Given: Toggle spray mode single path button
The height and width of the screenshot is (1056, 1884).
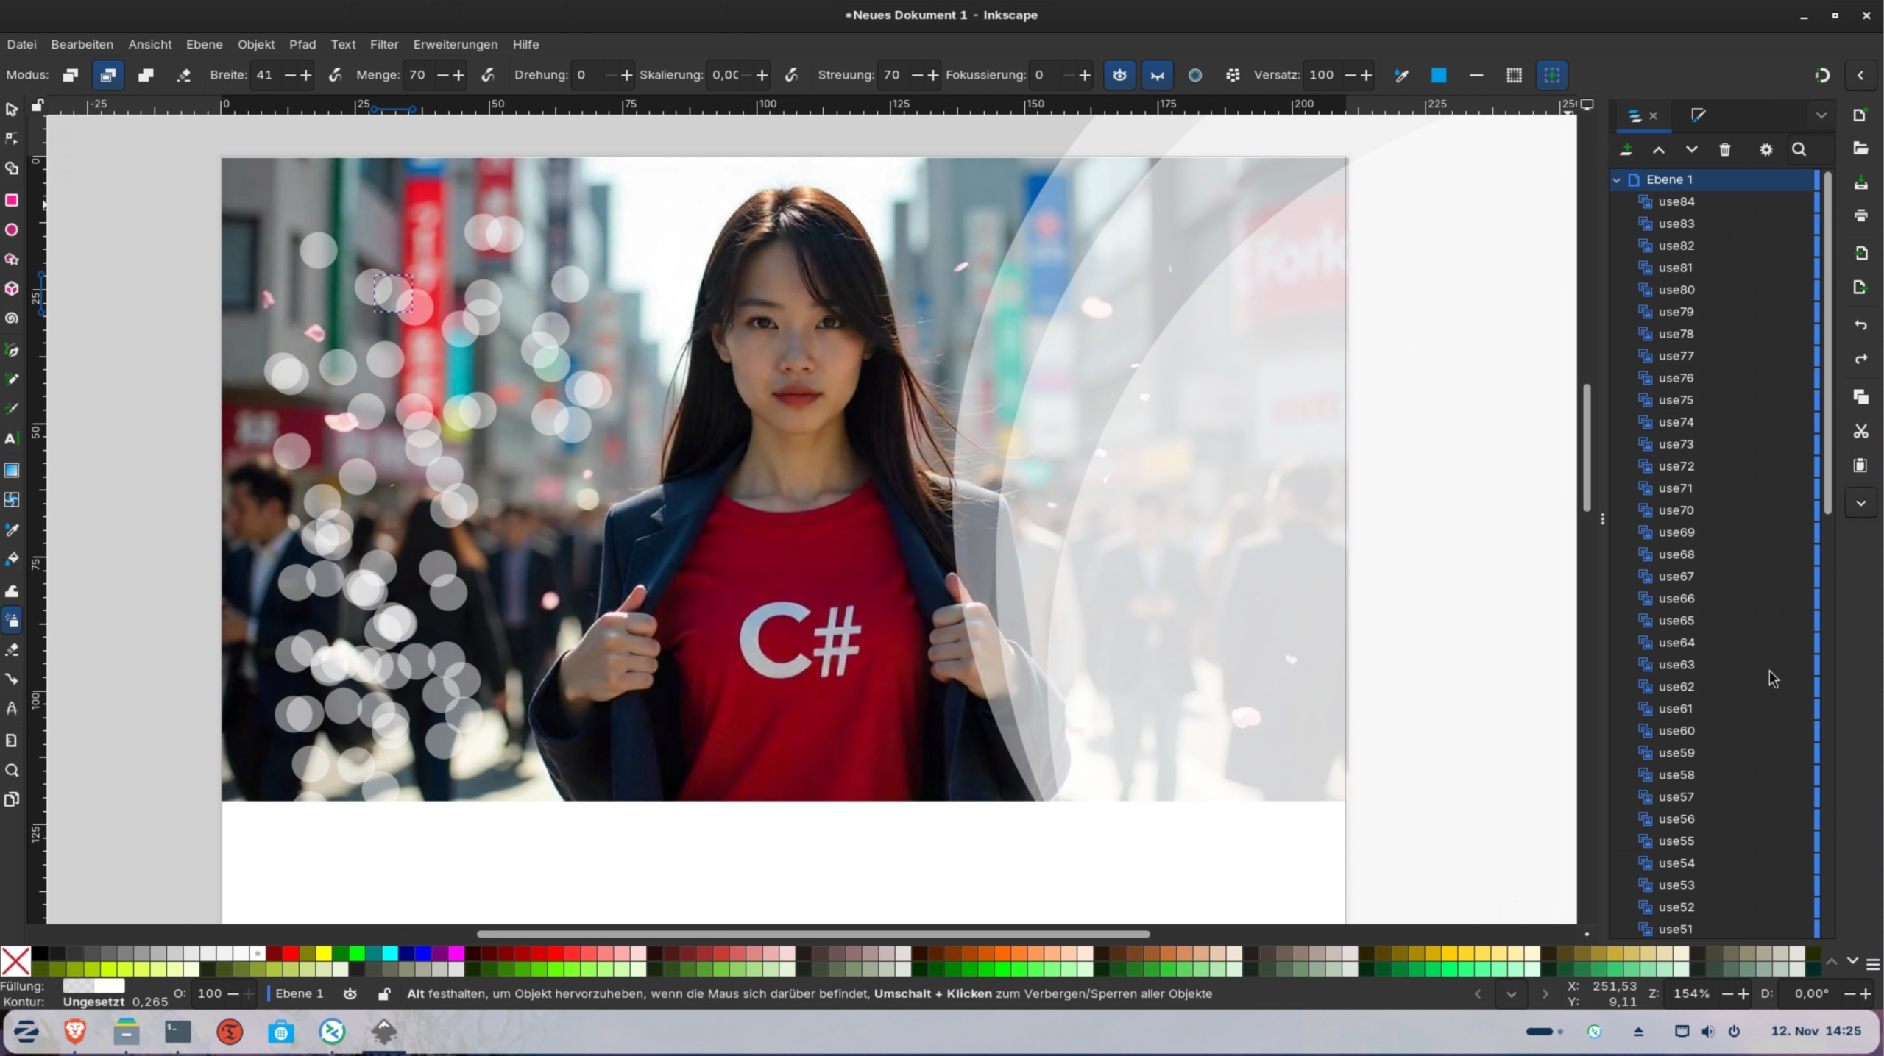Looking at the screenshot, I should click(146, 75).
